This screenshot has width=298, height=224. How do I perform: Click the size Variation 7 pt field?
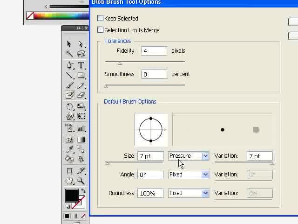(260, 156)
